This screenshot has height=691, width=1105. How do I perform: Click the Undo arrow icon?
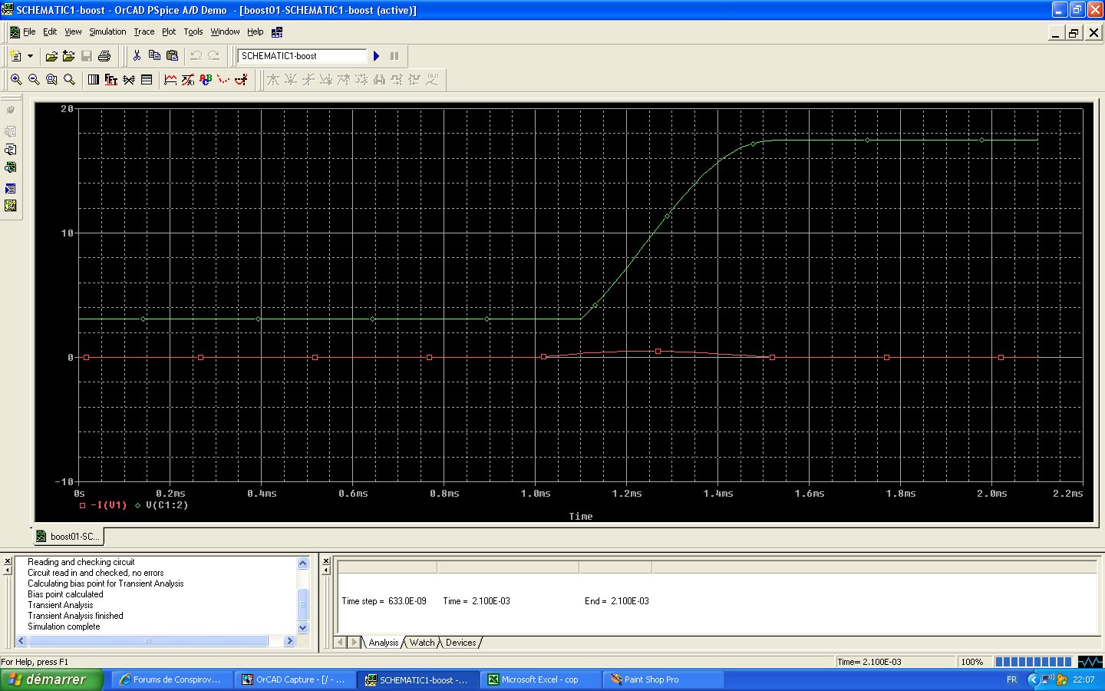tap(196, 56)
